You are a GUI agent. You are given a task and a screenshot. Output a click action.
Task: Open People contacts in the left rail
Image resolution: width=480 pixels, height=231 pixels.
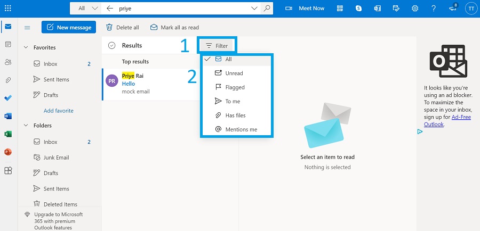pos(8,62)
